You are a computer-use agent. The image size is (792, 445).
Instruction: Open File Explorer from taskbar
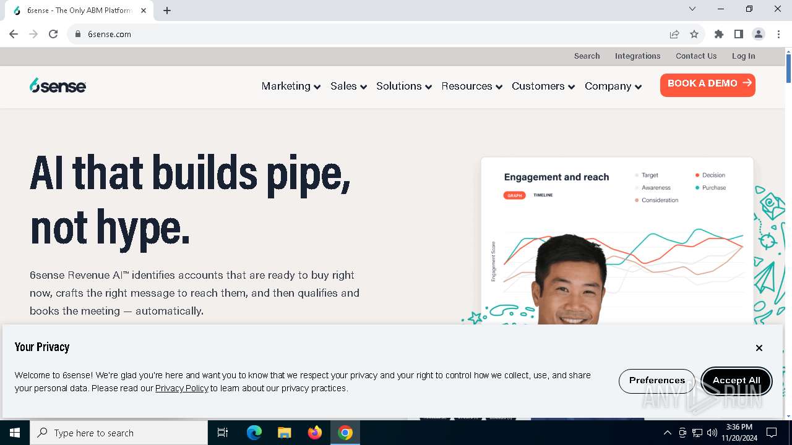[285, 433]
